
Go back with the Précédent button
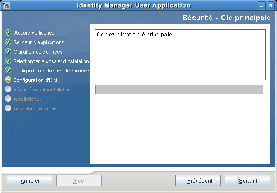click(200, 181)
